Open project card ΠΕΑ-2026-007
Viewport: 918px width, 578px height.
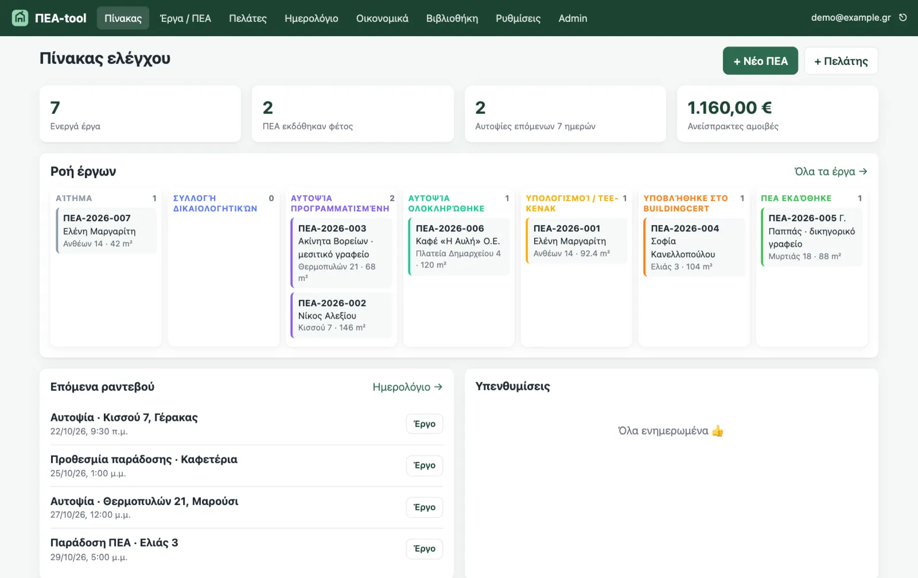(106, 230)
